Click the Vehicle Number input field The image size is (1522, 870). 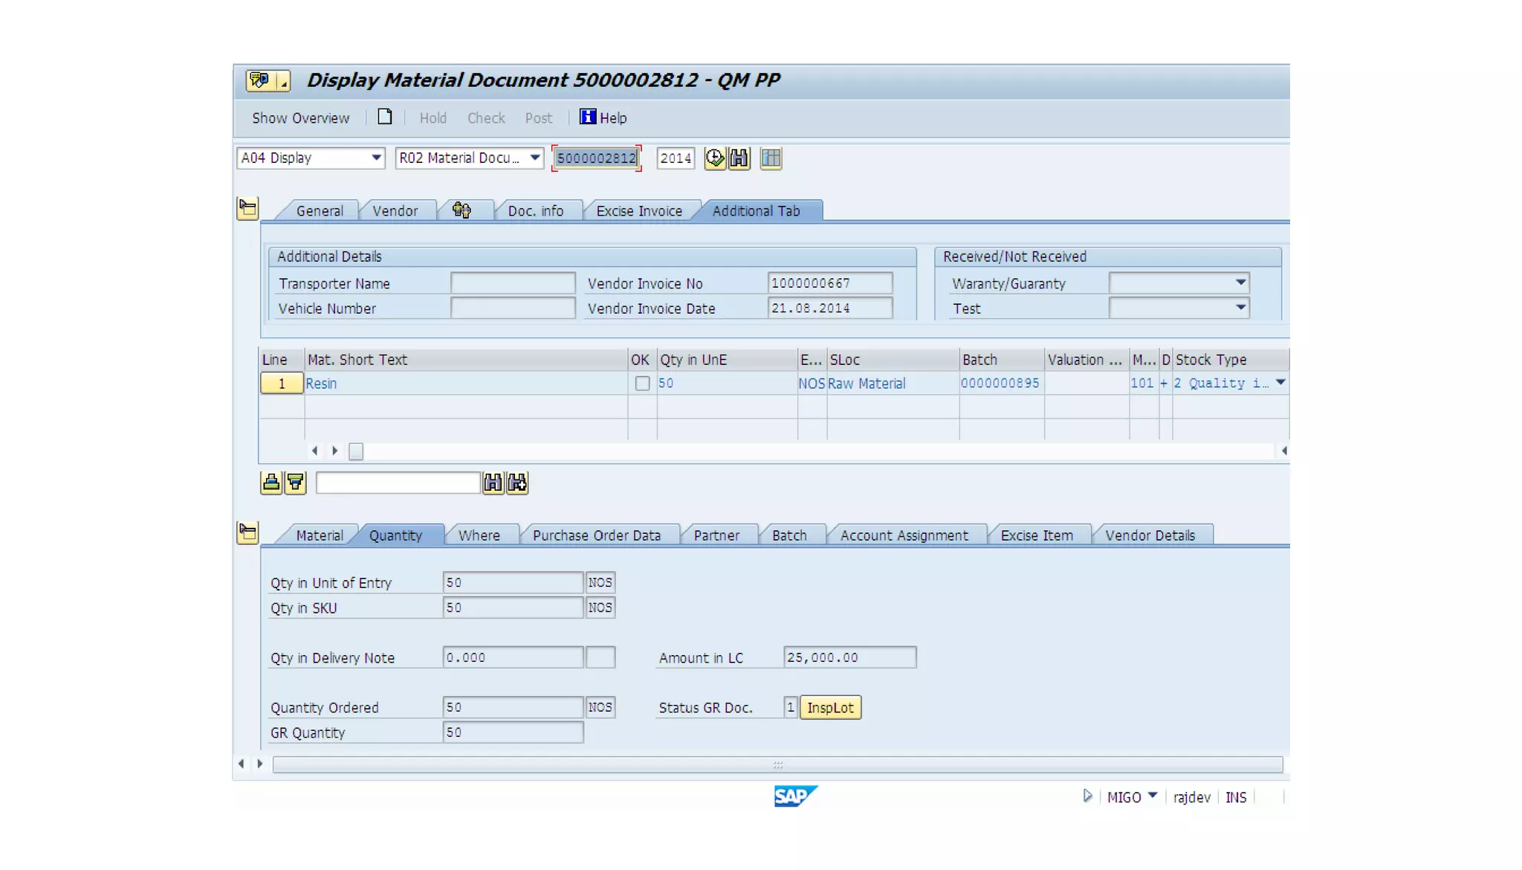pos(512,308)
